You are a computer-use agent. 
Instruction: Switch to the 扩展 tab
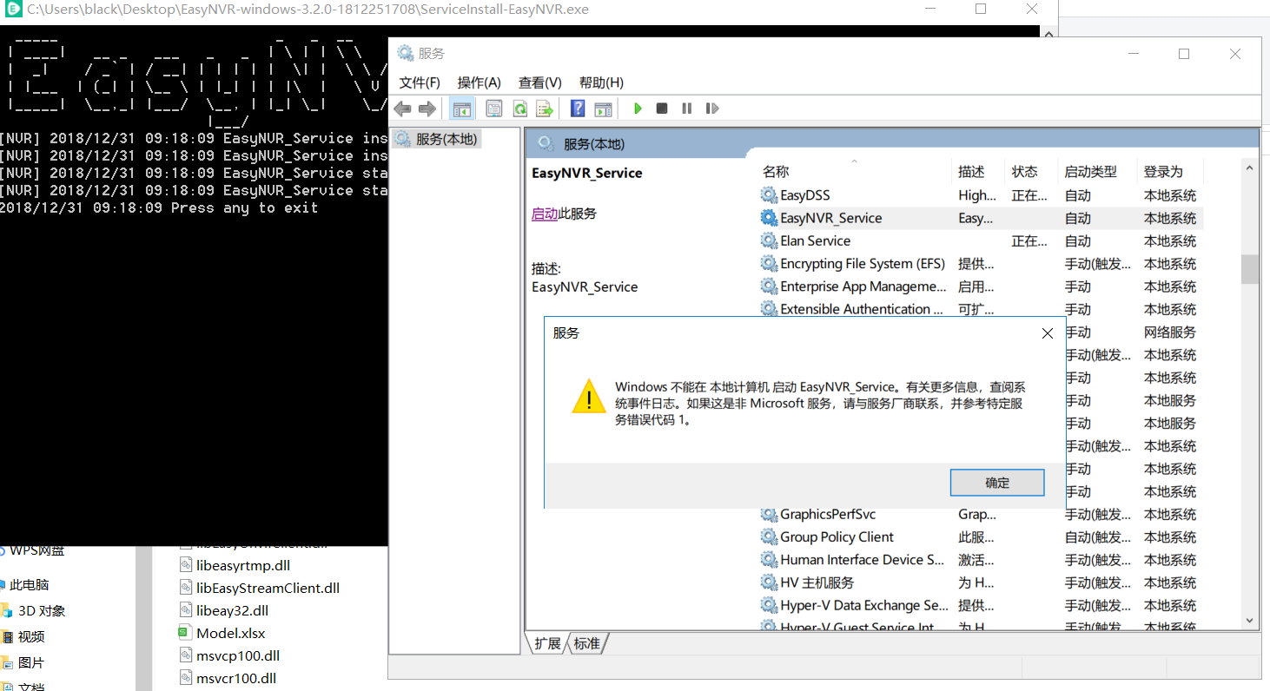tap(547, 643)
